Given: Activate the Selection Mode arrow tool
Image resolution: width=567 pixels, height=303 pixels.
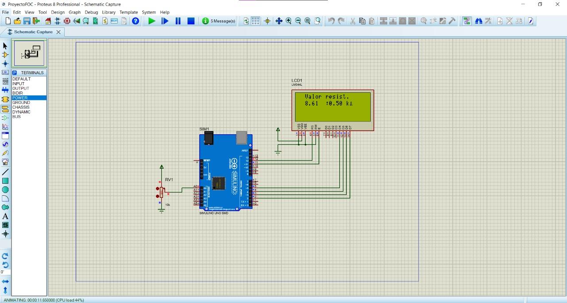Looking at the screenshot, I should coord(5,45).
